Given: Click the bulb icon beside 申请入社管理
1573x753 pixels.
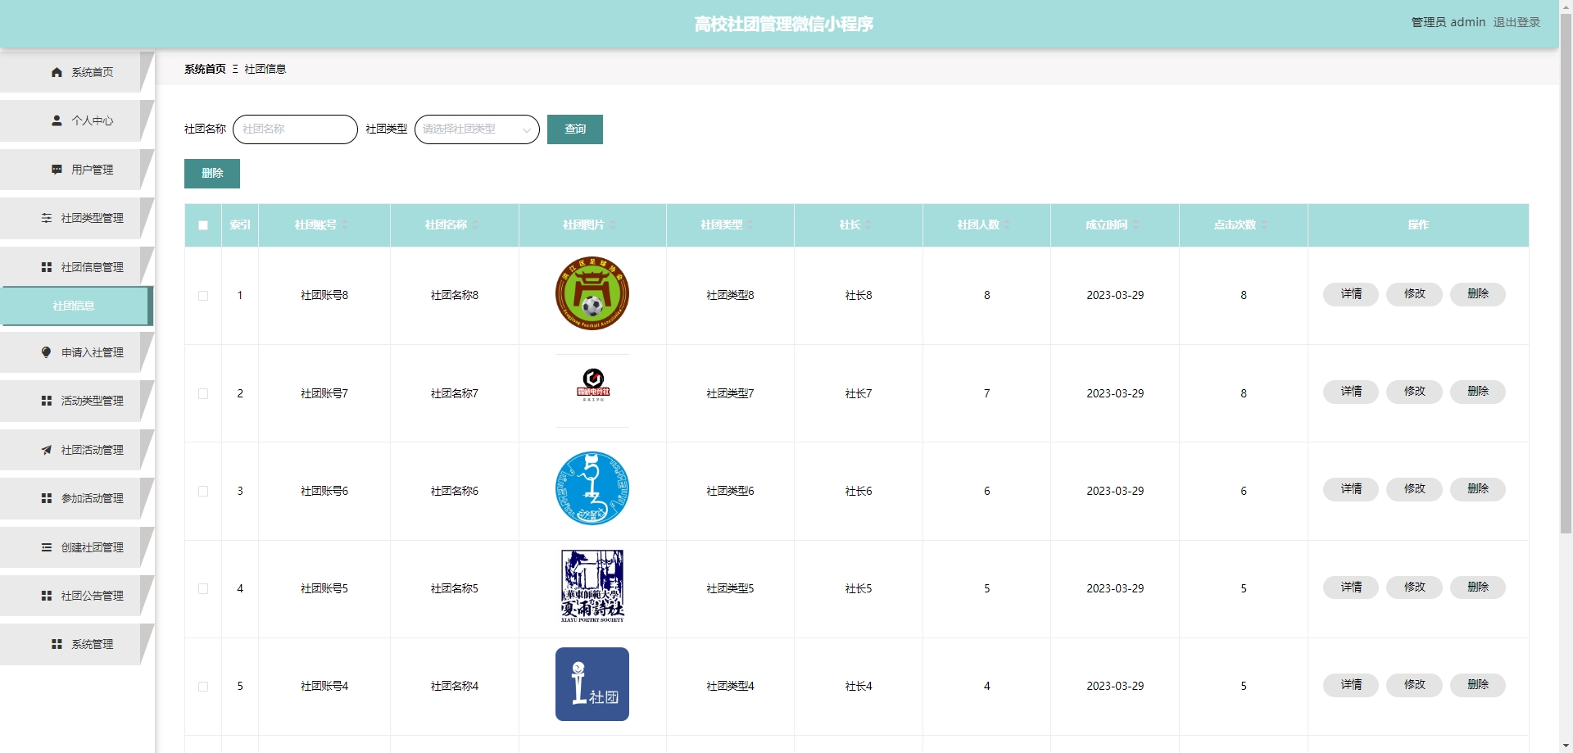Looking at the screenshot, I should [x=47, y=352].
